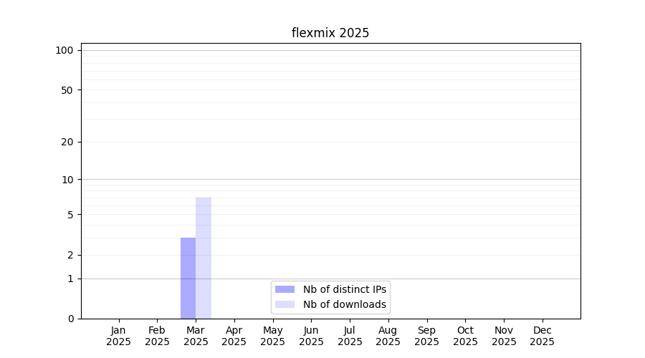The width and height of the screenshot is (645, 358).
Task: Choose the Dec 2025 x-axis label
Action: click(x=542, y=336)
